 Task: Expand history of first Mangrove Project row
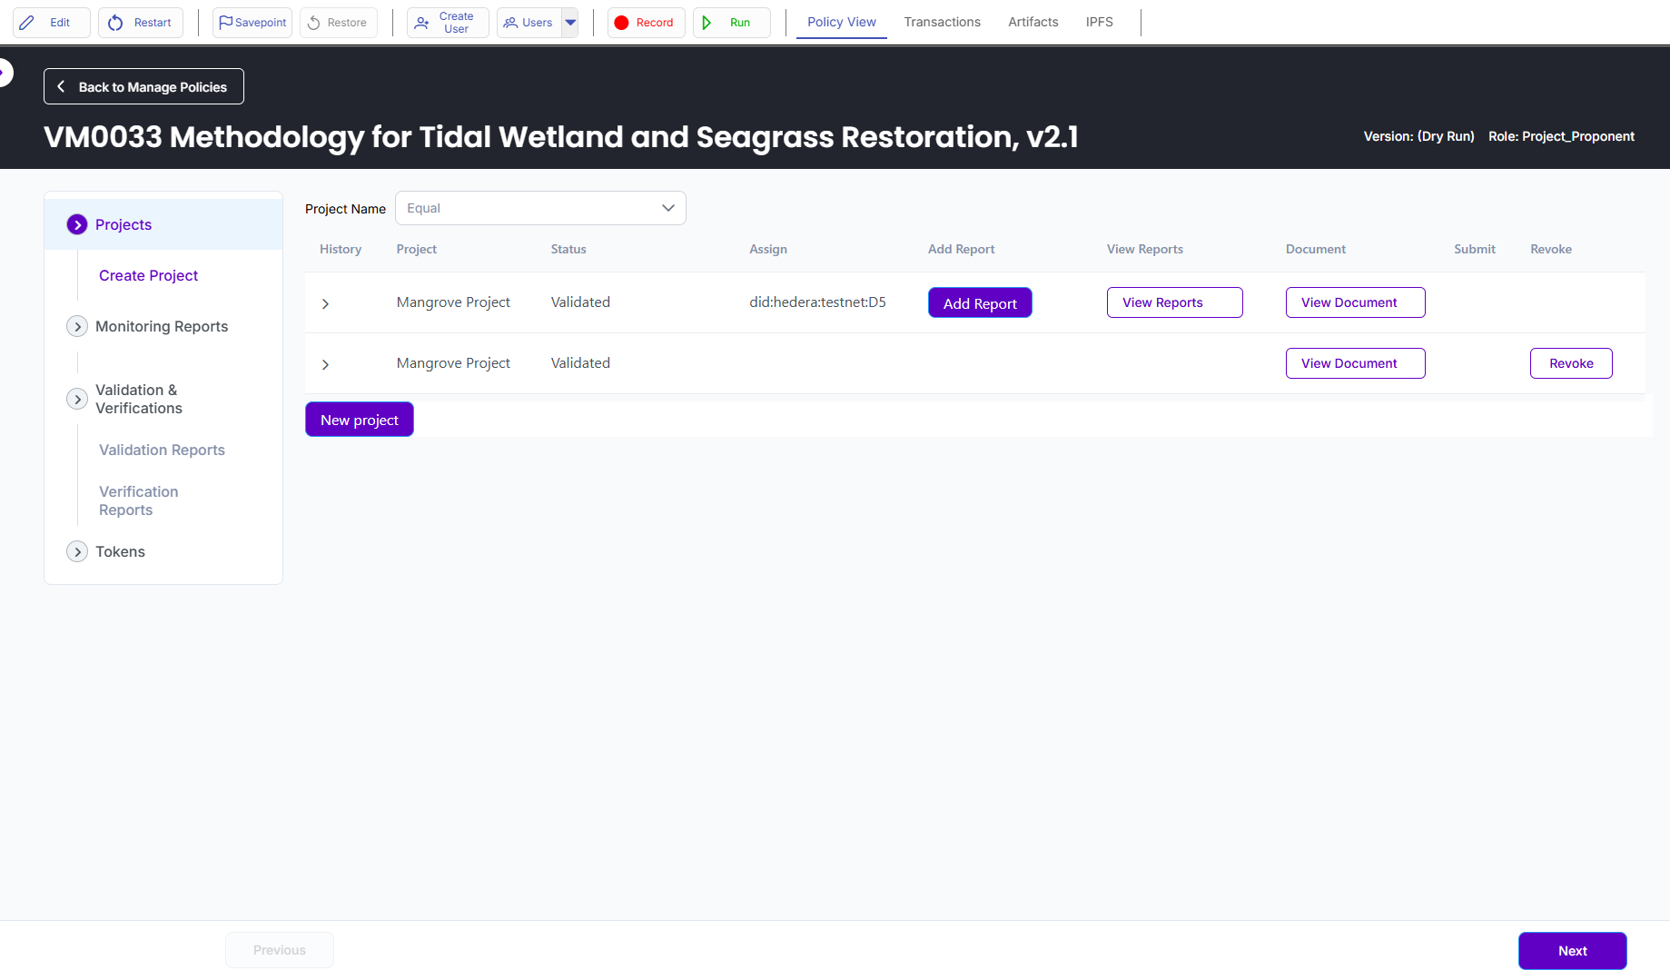click(325, 303)
